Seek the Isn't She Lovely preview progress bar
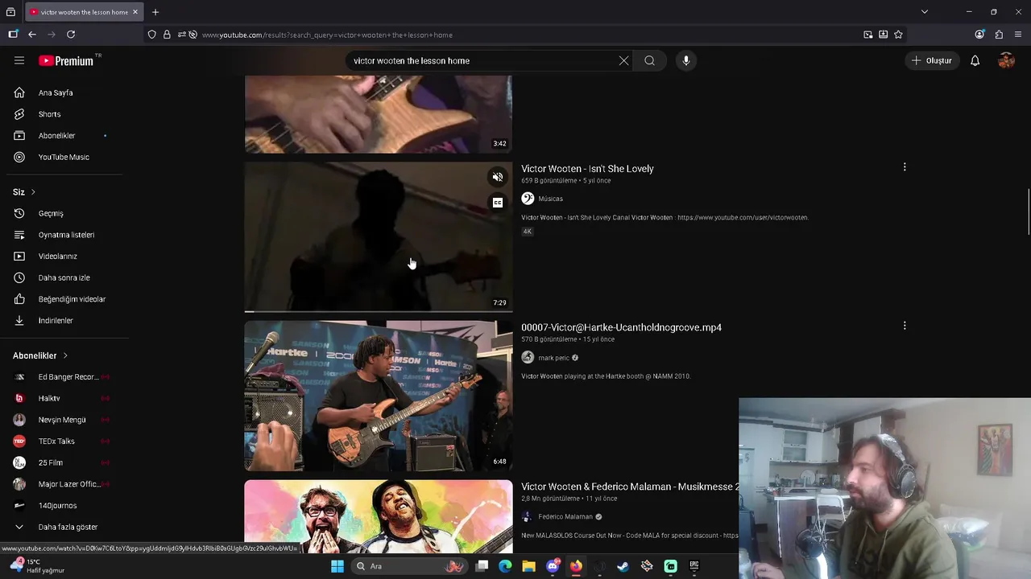The width and height of the screenshot is (1031, 579). [379, 311]
